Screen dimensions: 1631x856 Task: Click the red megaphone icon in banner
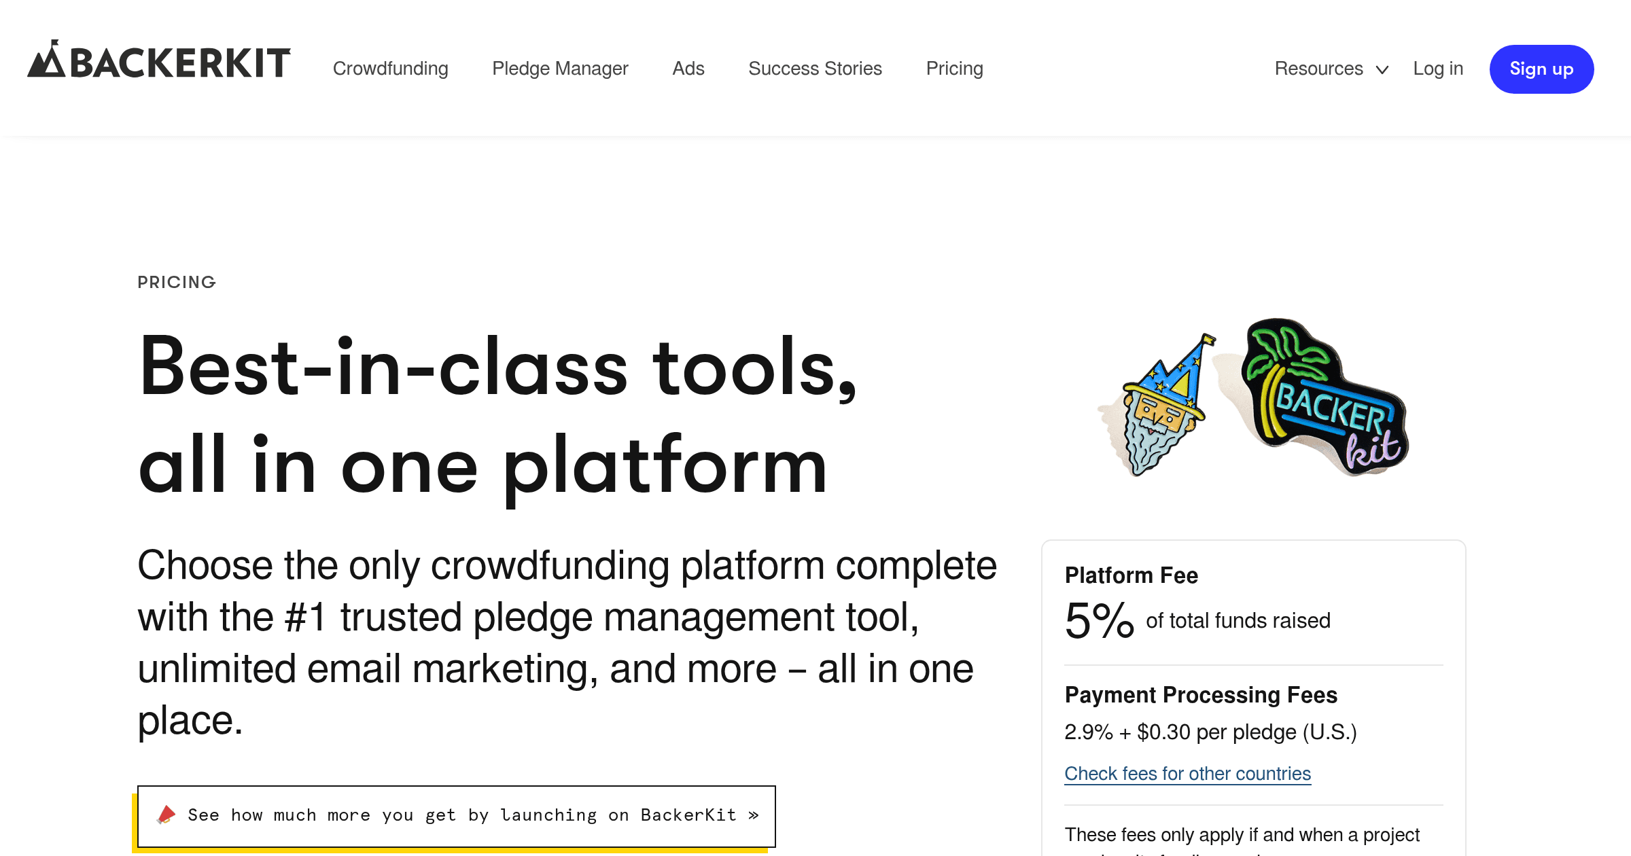(x=166, y=815)
